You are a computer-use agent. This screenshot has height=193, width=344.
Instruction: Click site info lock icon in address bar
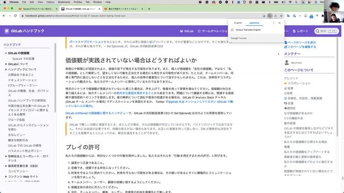(x=22, y=16)
